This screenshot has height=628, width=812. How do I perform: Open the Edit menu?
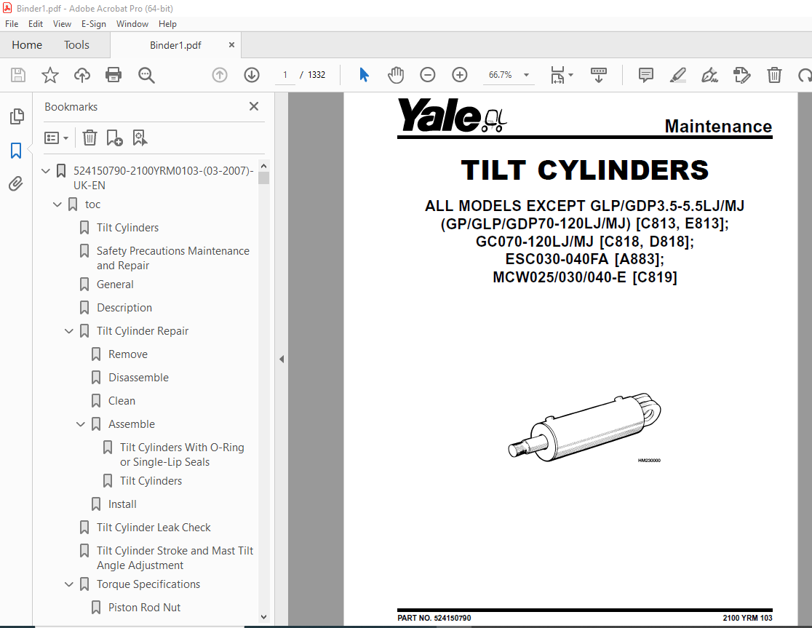(36, 24)
